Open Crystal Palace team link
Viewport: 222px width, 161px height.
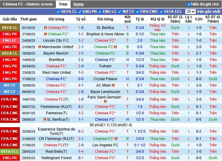point(105,79)
